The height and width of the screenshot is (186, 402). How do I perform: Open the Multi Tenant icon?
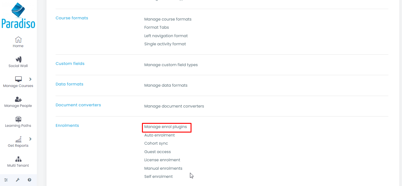pos(18,159)
